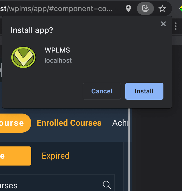Click the localhost origin label

(x=58, y=60)
